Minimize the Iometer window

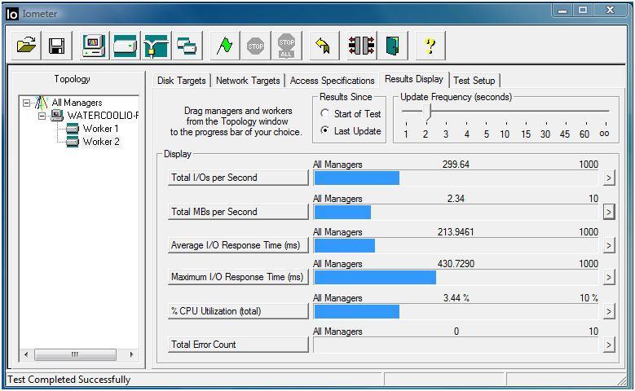click(562, 10)
